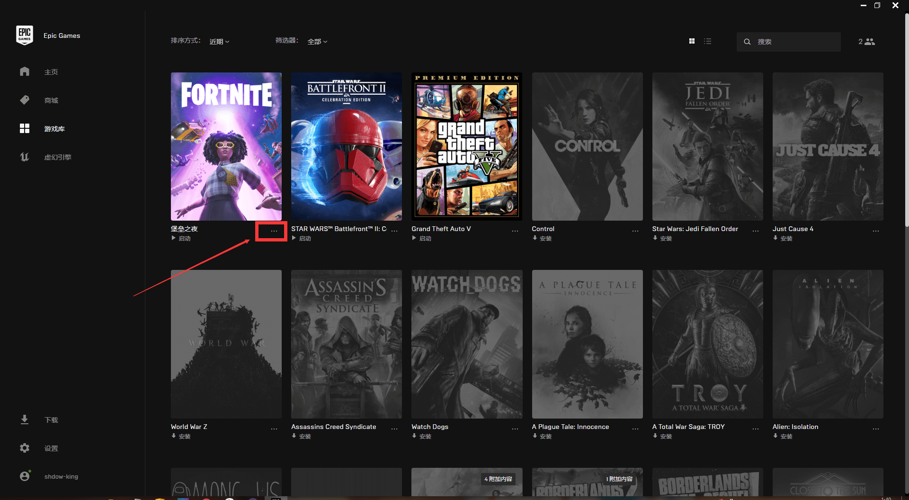
Task: Go to the 商城 store section
Action: pyautogui.click(x=51, y=100)
